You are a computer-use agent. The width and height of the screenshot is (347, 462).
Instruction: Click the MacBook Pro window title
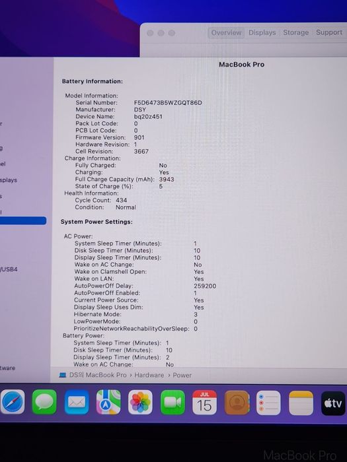click(241, 65)
